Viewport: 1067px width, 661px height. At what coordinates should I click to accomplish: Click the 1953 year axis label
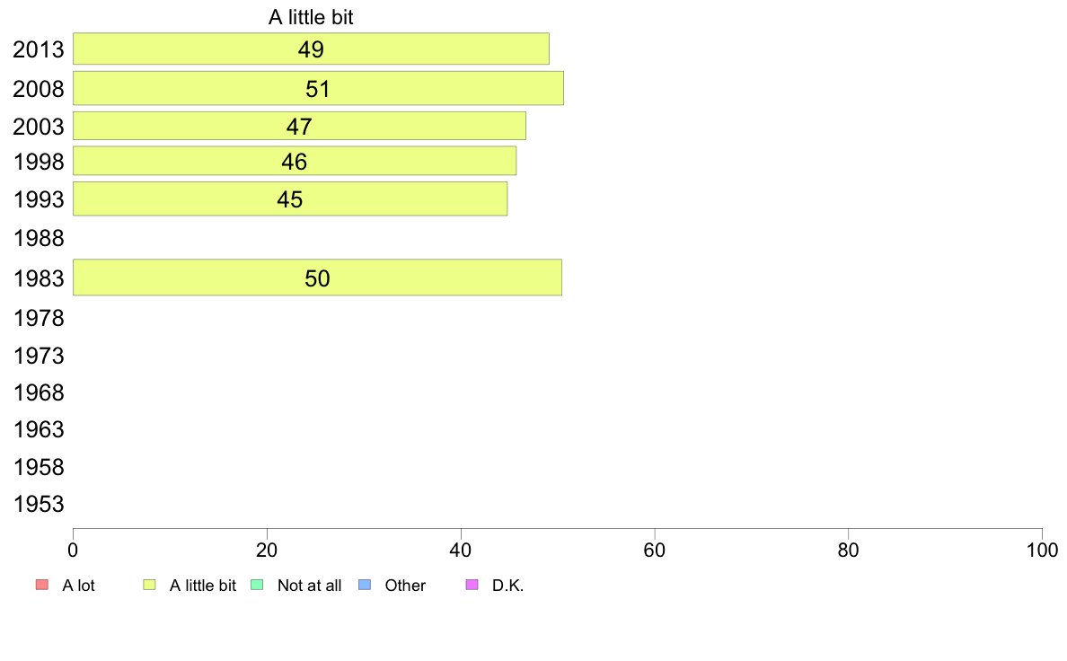39,505
